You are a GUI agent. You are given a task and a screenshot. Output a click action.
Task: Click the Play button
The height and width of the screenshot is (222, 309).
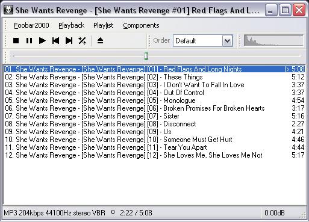[x=42, y=41]
